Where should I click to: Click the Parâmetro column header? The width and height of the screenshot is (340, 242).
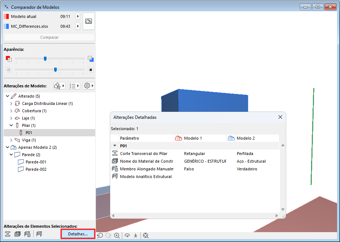coord(146,138)
